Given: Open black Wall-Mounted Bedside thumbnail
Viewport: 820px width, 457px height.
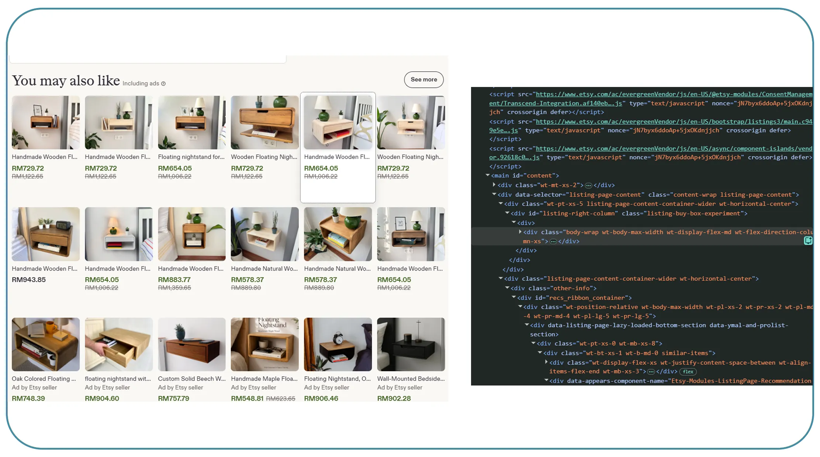Looking at the screenshot, I should (x=411, y=344).
